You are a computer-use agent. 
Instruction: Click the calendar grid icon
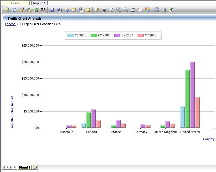click(157, 10)
